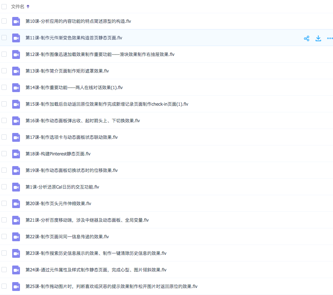
Task: Open 第13课-制作简介页面制作矩形遮罩效果.flv
Action: pyautogui.click(x=67, y=71)
